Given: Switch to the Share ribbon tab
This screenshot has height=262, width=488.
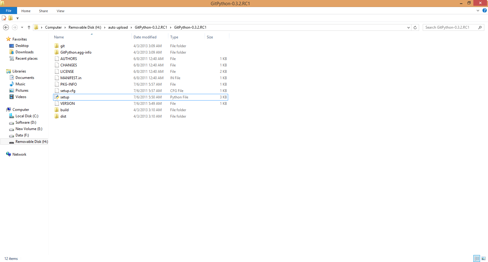Looking at the screenshot, I should click(x=43, y=11).
